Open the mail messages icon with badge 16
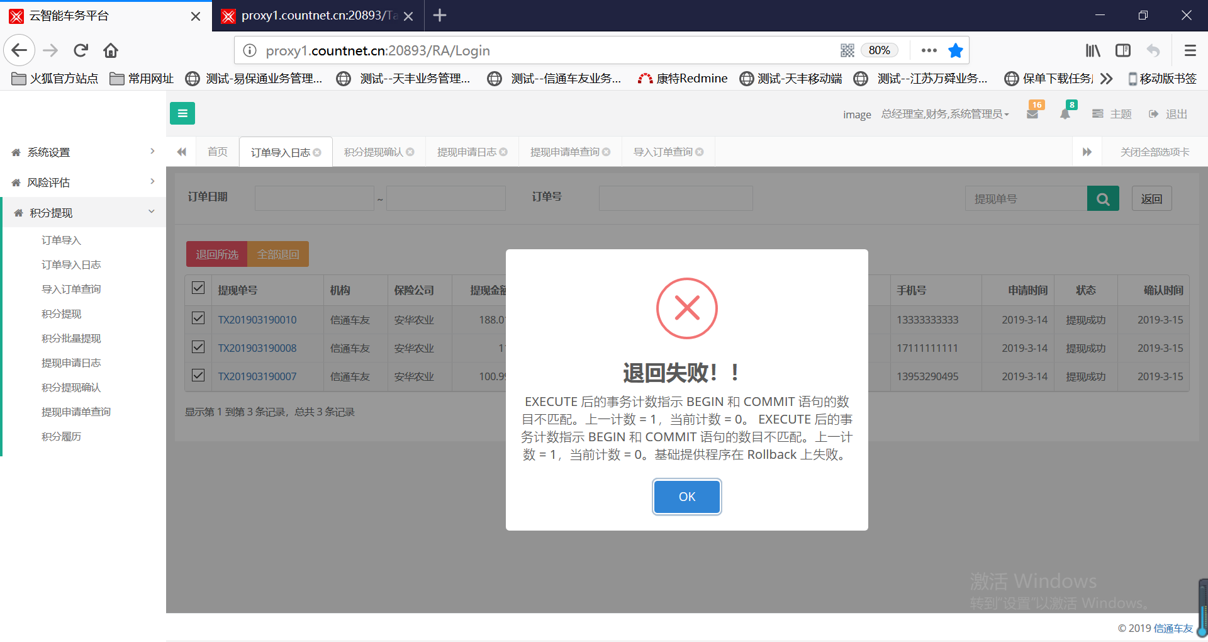This screenshot has height=642, width=1208. coord(1032,114)
